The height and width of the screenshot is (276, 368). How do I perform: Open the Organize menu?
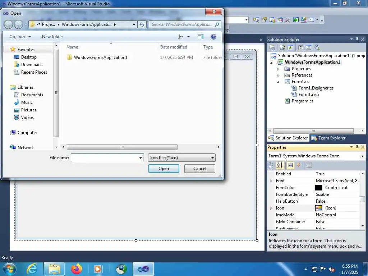[20, 37]
